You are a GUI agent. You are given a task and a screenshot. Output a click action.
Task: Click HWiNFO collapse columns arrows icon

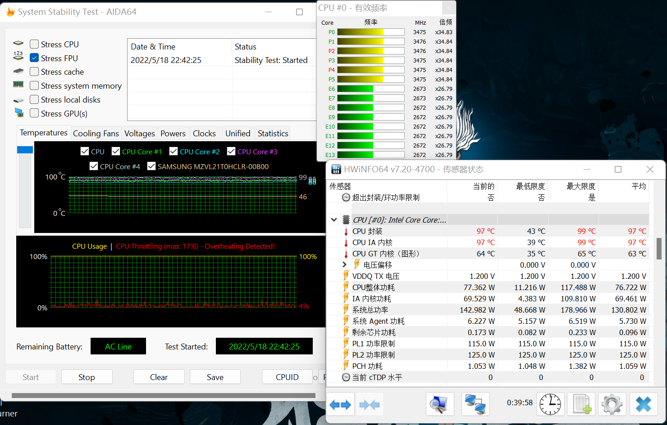point(370,405)
